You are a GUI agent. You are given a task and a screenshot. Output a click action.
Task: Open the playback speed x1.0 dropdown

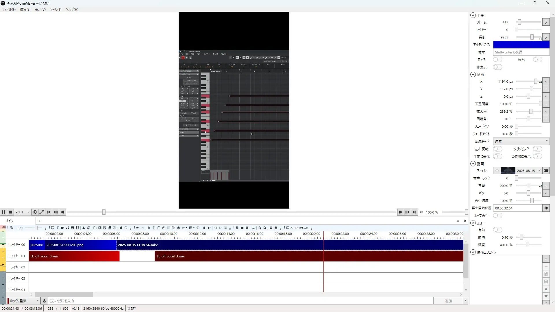pos(23,212)
